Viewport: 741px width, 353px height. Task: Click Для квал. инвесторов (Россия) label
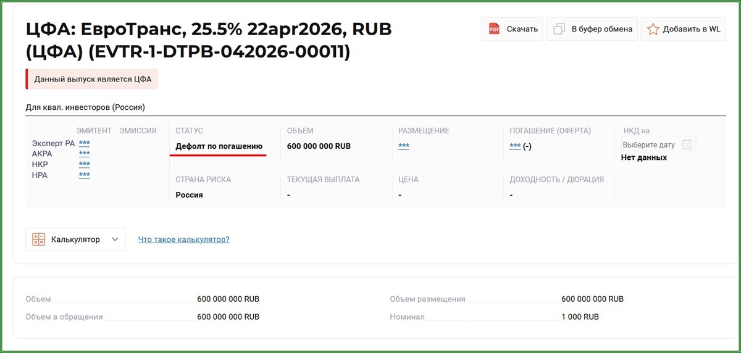click(x=85, y=107)
